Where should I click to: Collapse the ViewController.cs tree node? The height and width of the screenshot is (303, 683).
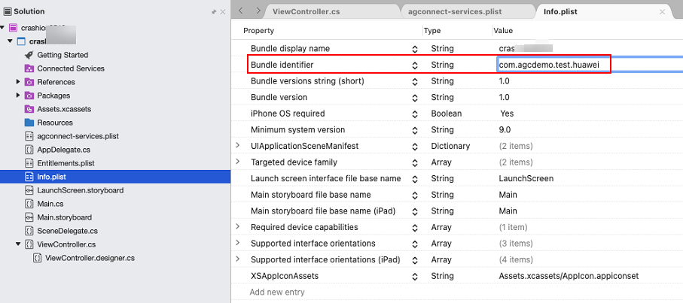pos(18,244)
